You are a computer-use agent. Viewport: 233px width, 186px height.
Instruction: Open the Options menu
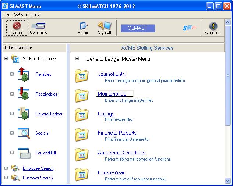21,14
